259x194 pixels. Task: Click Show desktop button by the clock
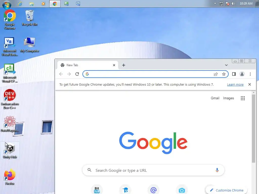[257, 4]
